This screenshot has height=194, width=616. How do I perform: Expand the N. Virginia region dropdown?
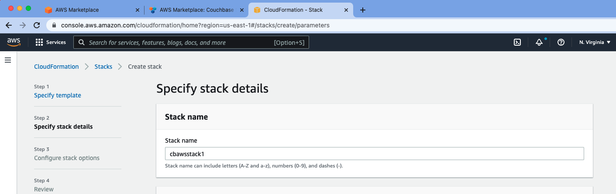coord(595,42)
